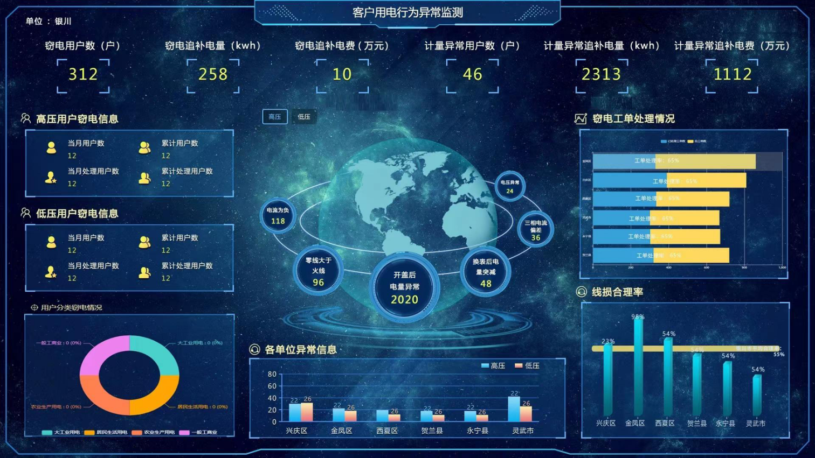This screenshot has height=458, width=815.
Task: Select the 开盖后电量异常 2020 bubble
Action: click(x=404, y=287)
